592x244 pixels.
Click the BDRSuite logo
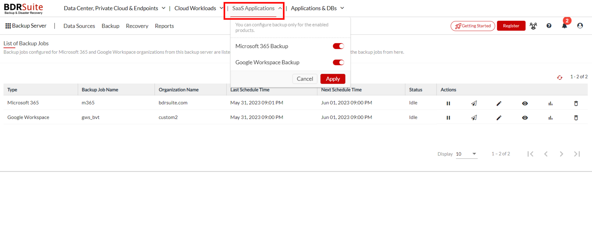click(23, 8)
